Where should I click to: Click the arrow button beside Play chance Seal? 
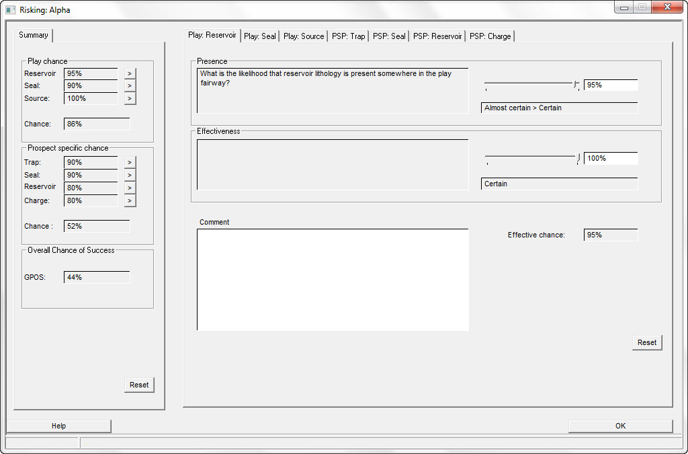(x=130, y=85)
